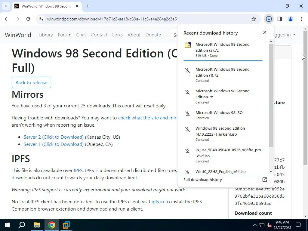The image size is (308, 231).
Task: Click the Back to release button
Action: pyautogui.click(x=31, y=82)
